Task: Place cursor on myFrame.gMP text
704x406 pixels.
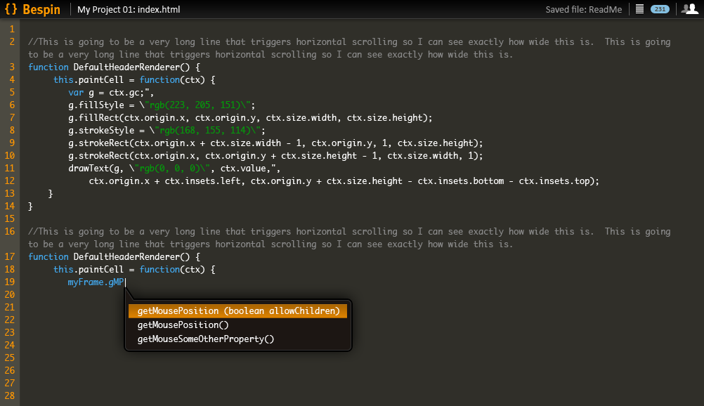Action: [96, 282]
